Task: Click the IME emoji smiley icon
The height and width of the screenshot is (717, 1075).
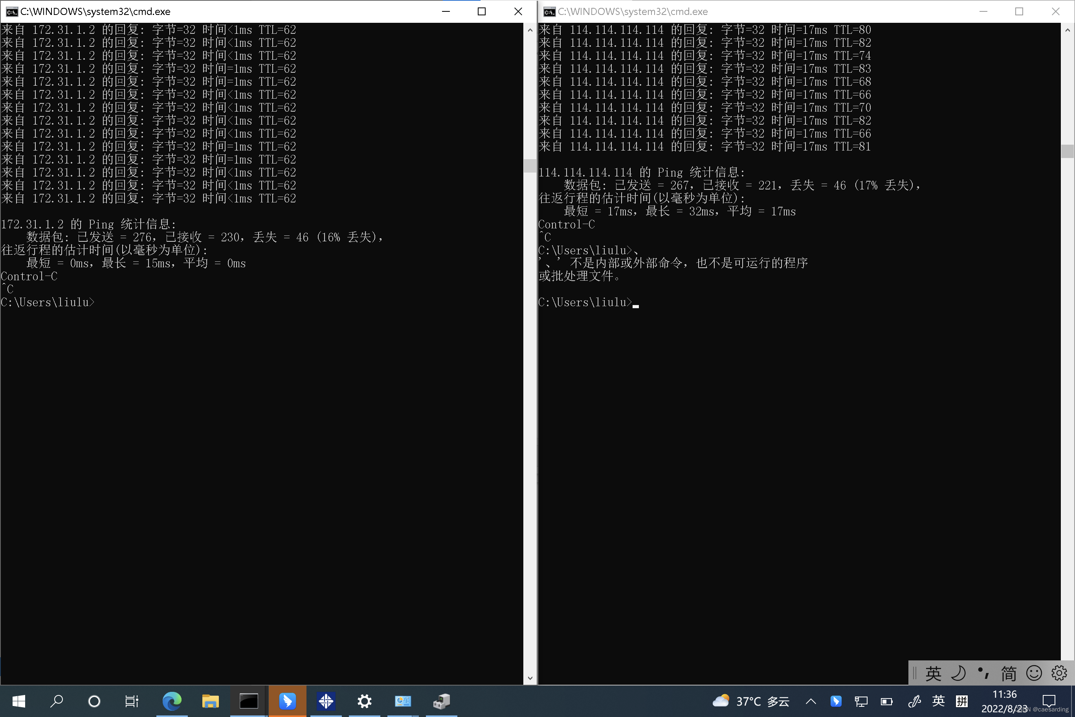Action: click(x=1034, y=673)
